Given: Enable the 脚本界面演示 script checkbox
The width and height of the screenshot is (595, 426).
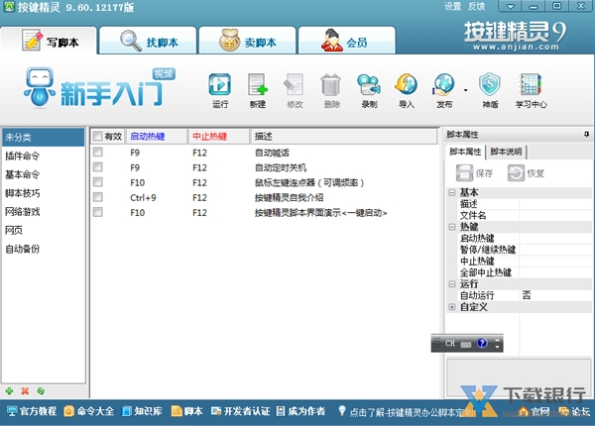Looking at the screenshot, I should pyautogui.click(x=98, y=212).
